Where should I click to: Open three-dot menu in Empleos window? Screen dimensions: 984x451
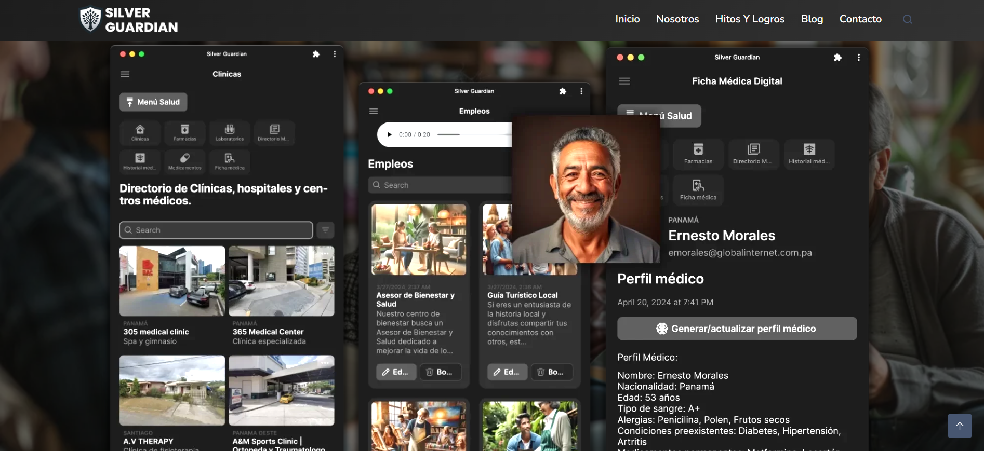pyautogui.click(x=581, y=91)
